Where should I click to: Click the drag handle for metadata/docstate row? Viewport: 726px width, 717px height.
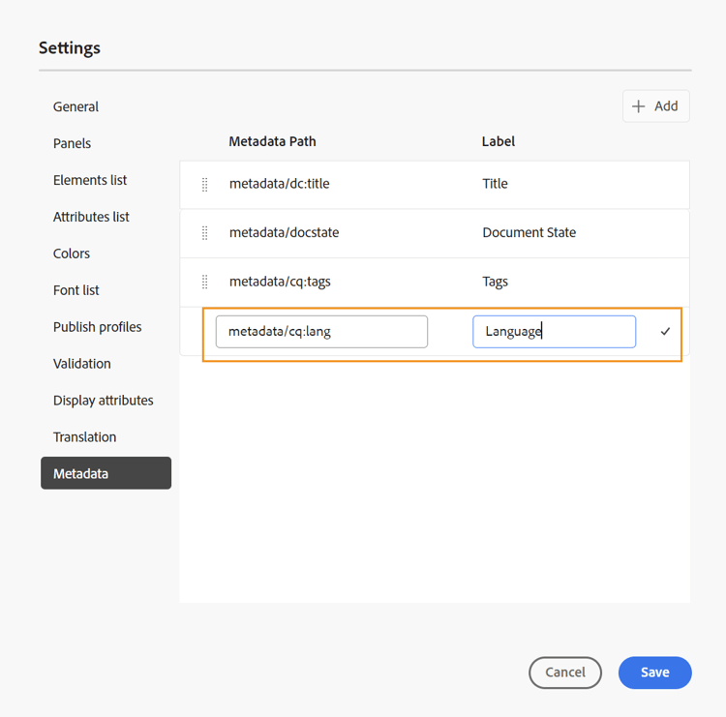204,233
